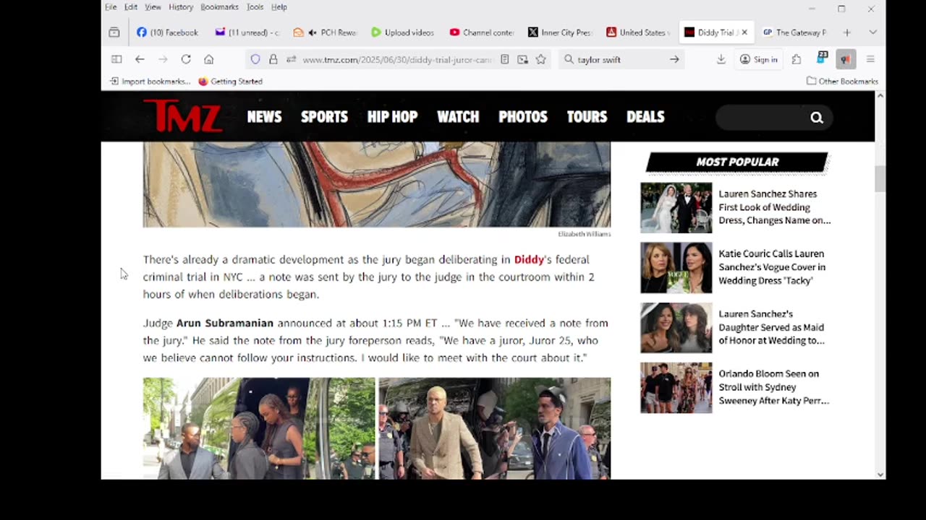Open the History menu
The width and height of the screenshot is (926, 520).
coord(181,7)
